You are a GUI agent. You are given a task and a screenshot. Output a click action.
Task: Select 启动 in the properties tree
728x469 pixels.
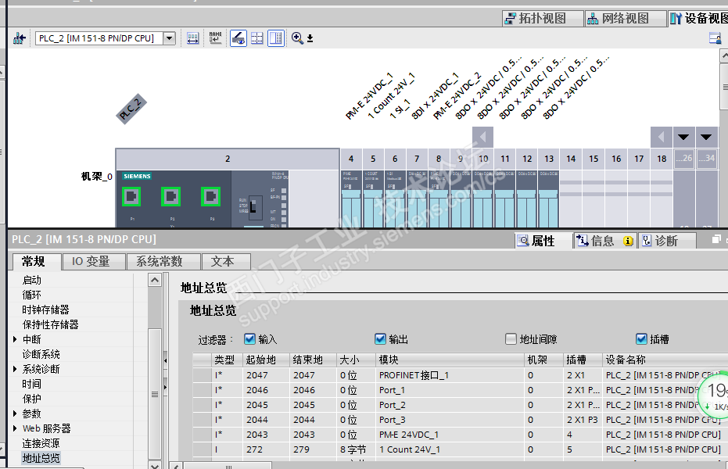point(32,280)
